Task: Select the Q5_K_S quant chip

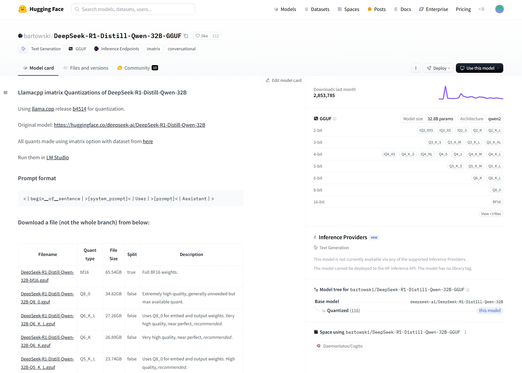Action: [x=456, y=166]
